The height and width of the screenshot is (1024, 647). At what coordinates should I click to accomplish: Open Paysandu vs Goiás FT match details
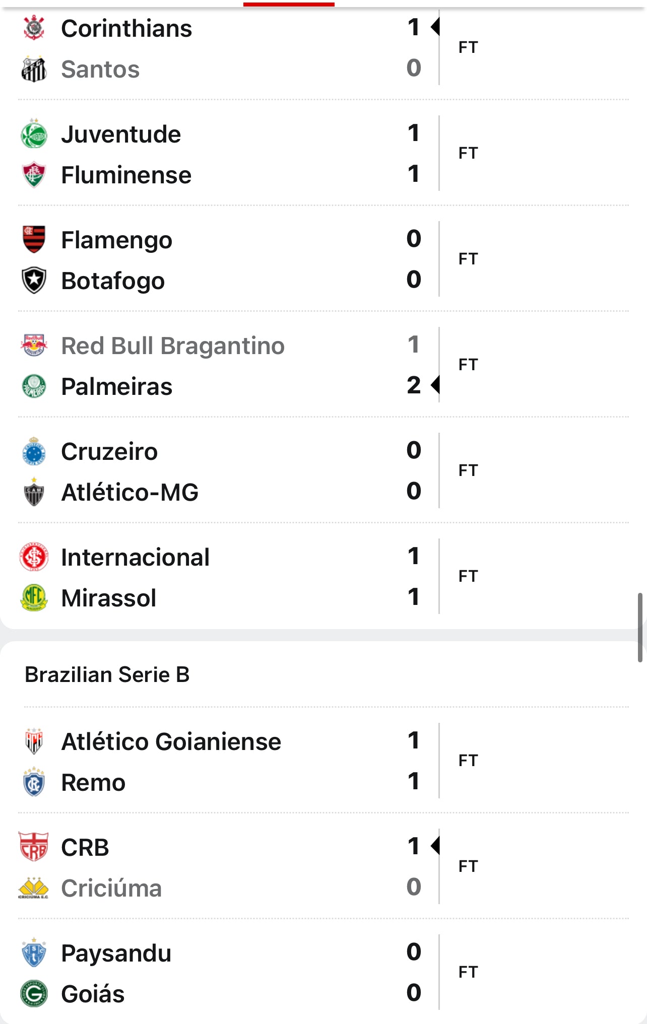pos(323,973)
